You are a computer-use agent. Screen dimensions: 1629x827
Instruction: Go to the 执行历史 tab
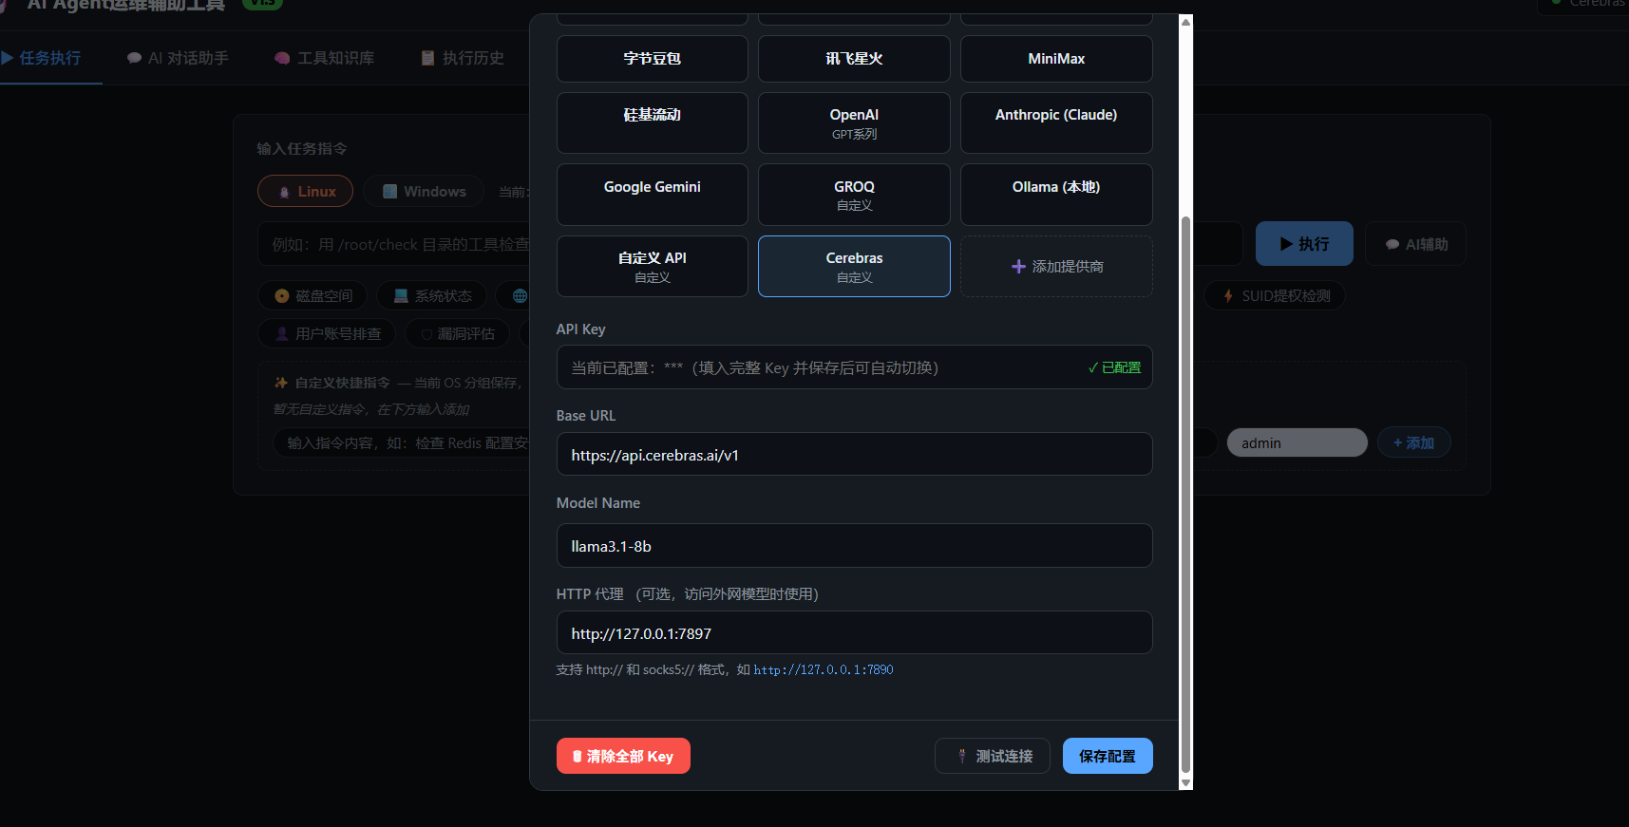[463, 58]
